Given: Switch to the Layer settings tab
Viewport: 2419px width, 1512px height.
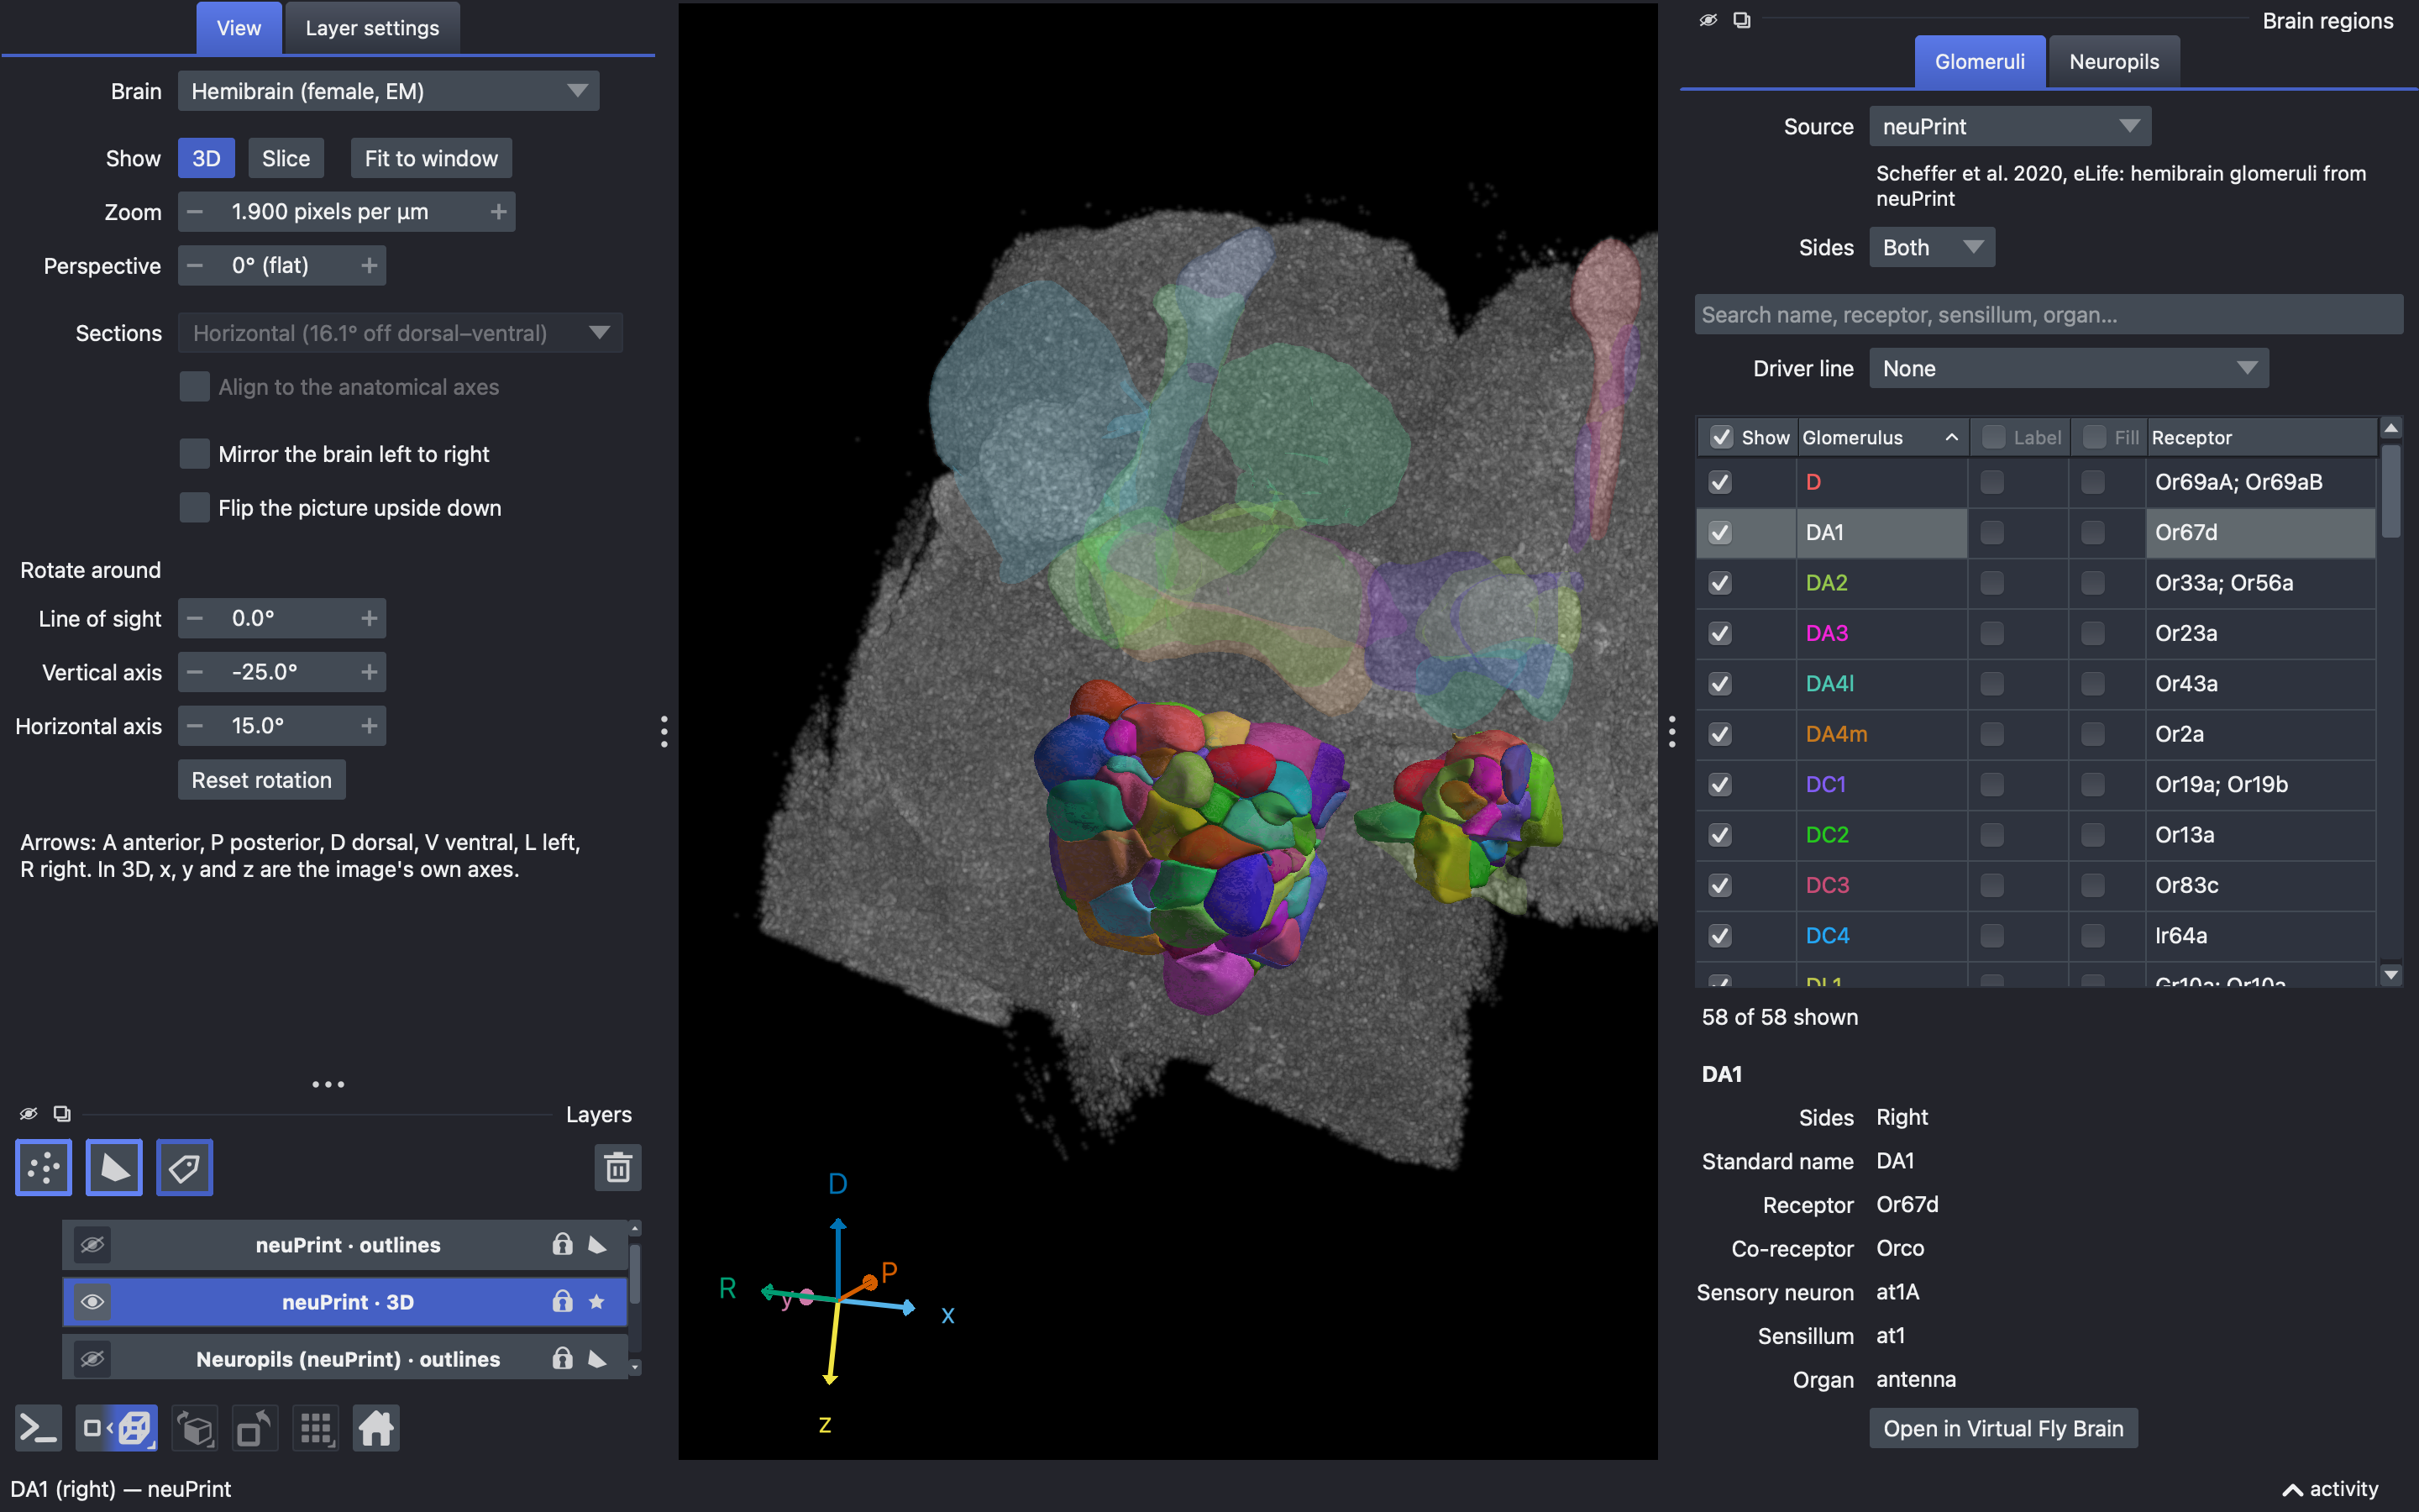Looking at the screenshot, I should (372, 28).
